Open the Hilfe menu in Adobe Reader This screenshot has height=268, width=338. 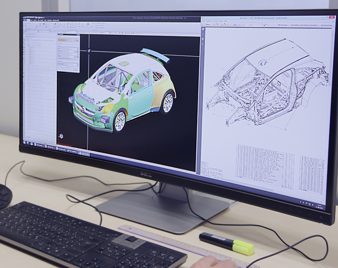click(x=226, y=21)
